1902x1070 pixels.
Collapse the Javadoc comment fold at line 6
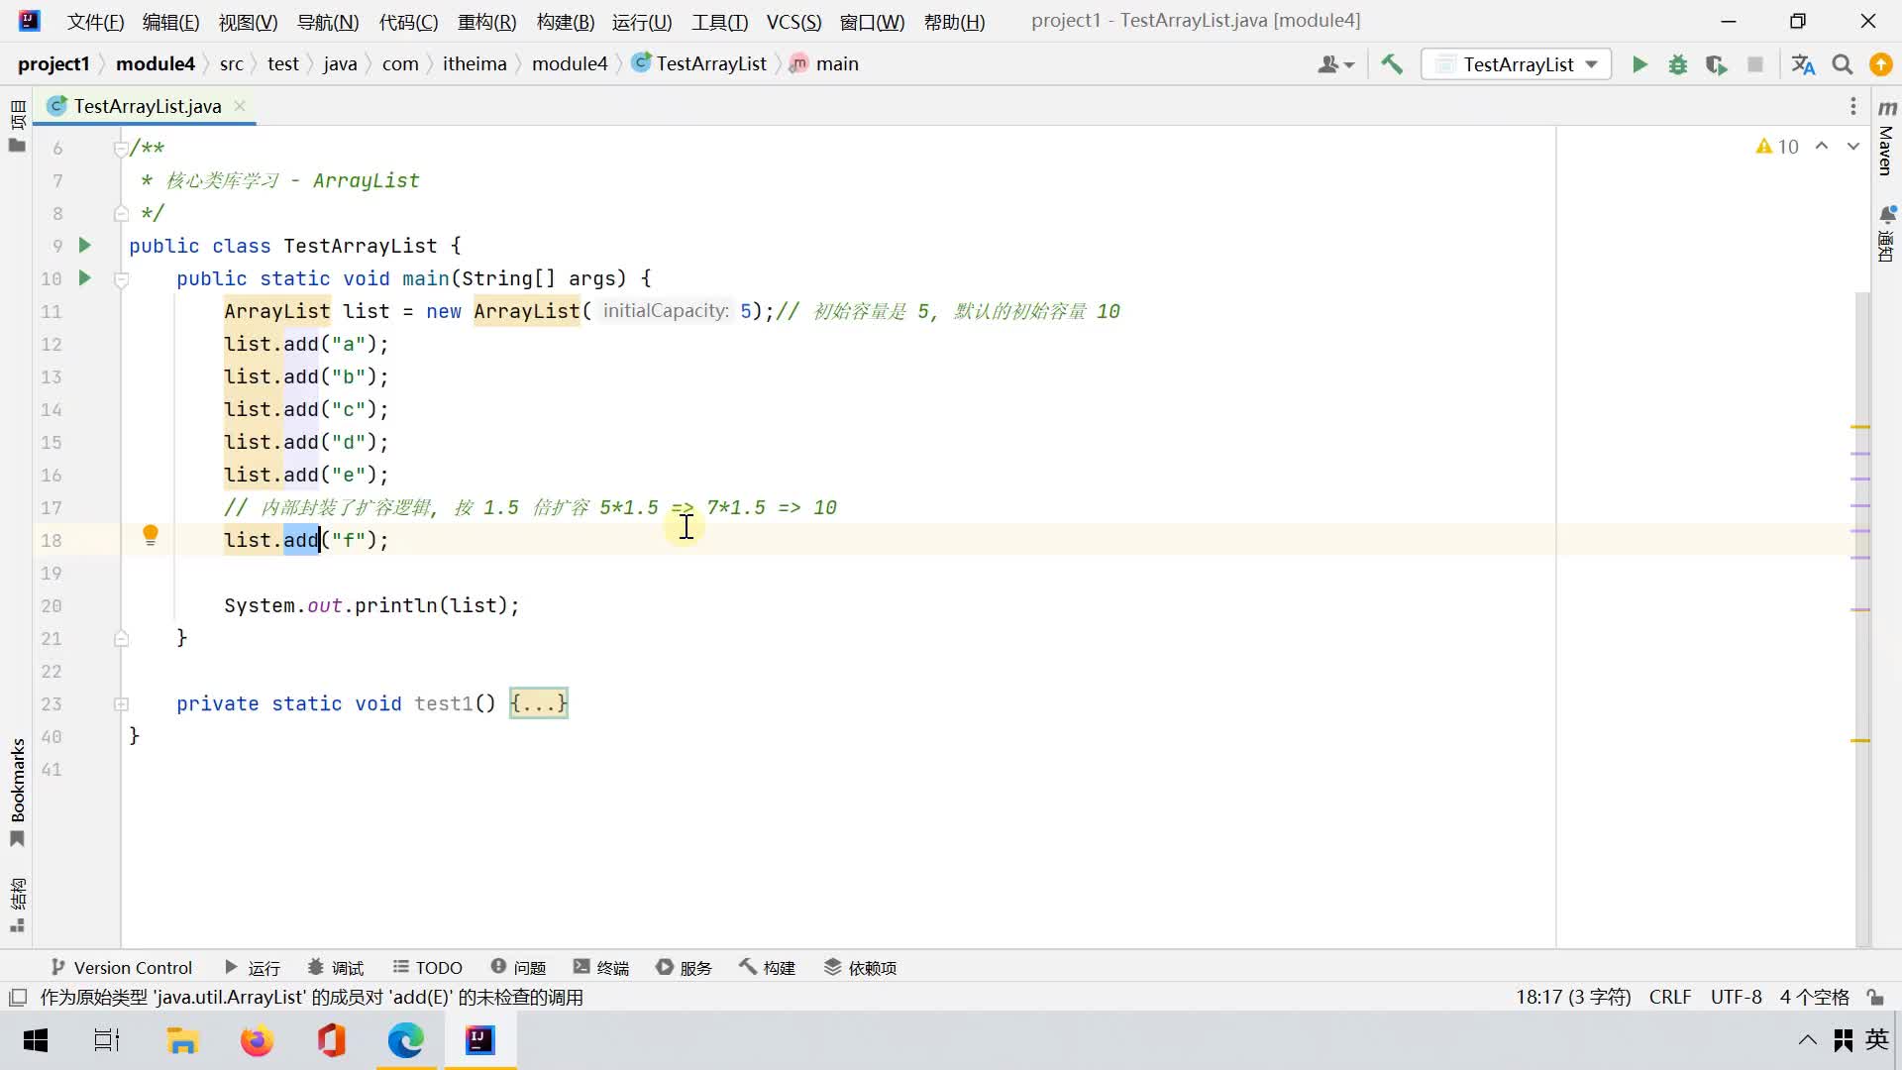[x=121, y=149]
